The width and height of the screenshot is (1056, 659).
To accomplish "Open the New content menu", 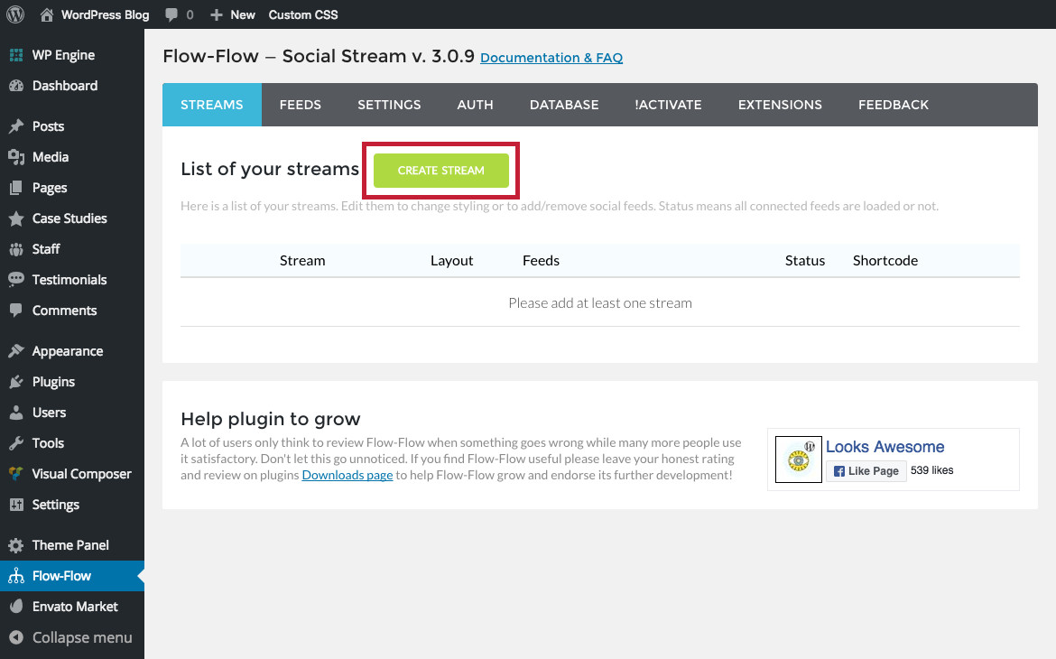I will (x=232, y=14).
